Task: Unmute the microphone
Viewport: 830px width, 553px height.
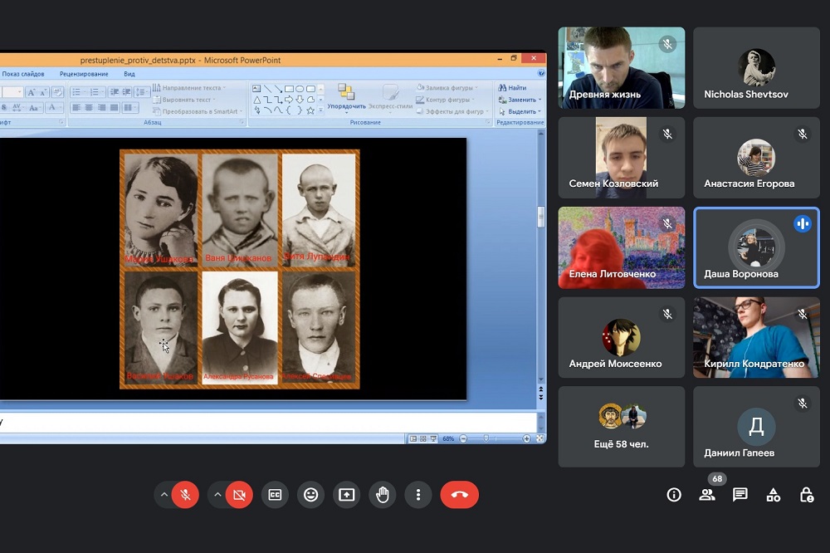Action: [x=186, y=495]
